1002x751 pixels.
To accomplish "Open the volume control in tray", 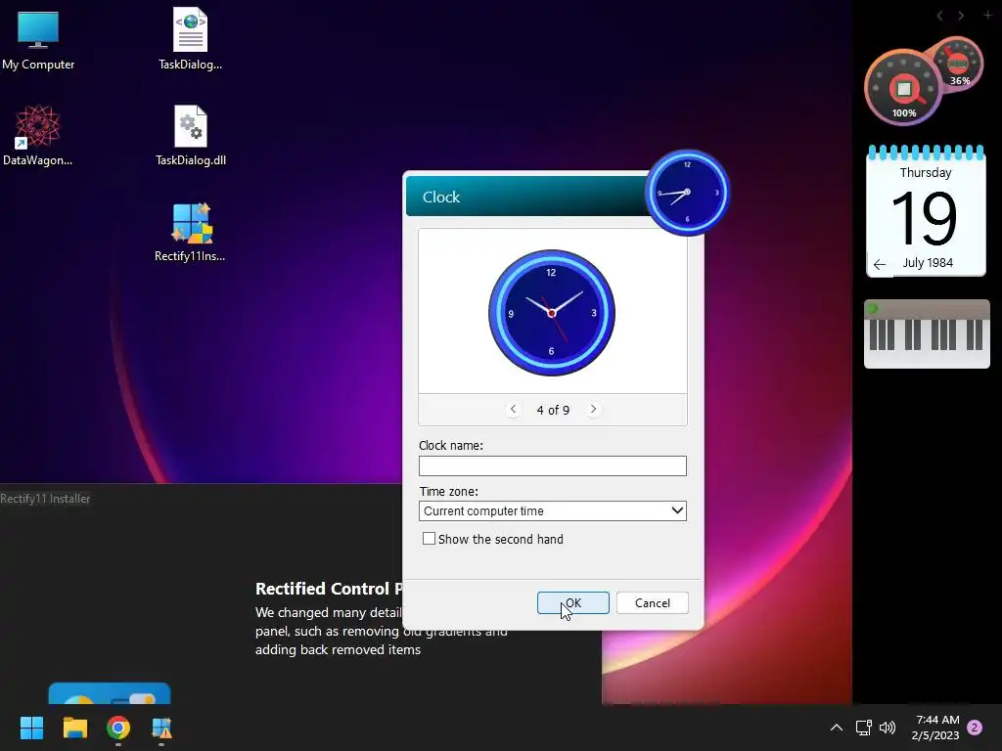I will [888, 728].
